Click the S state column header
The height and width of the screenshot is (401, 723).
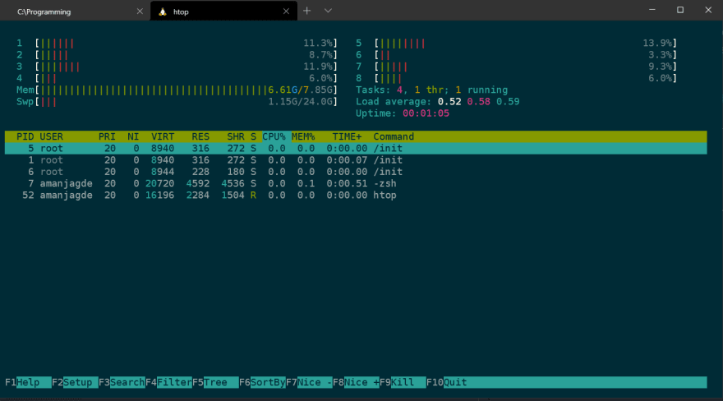tap(253, 136)
